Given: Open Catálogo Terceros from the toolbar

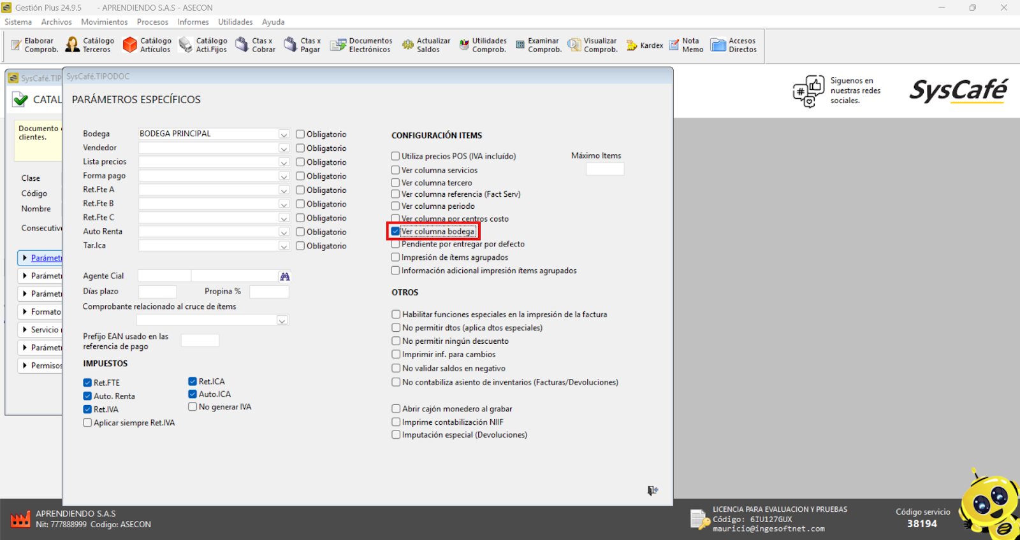Looking at the screenshot, I should [90, 45].
